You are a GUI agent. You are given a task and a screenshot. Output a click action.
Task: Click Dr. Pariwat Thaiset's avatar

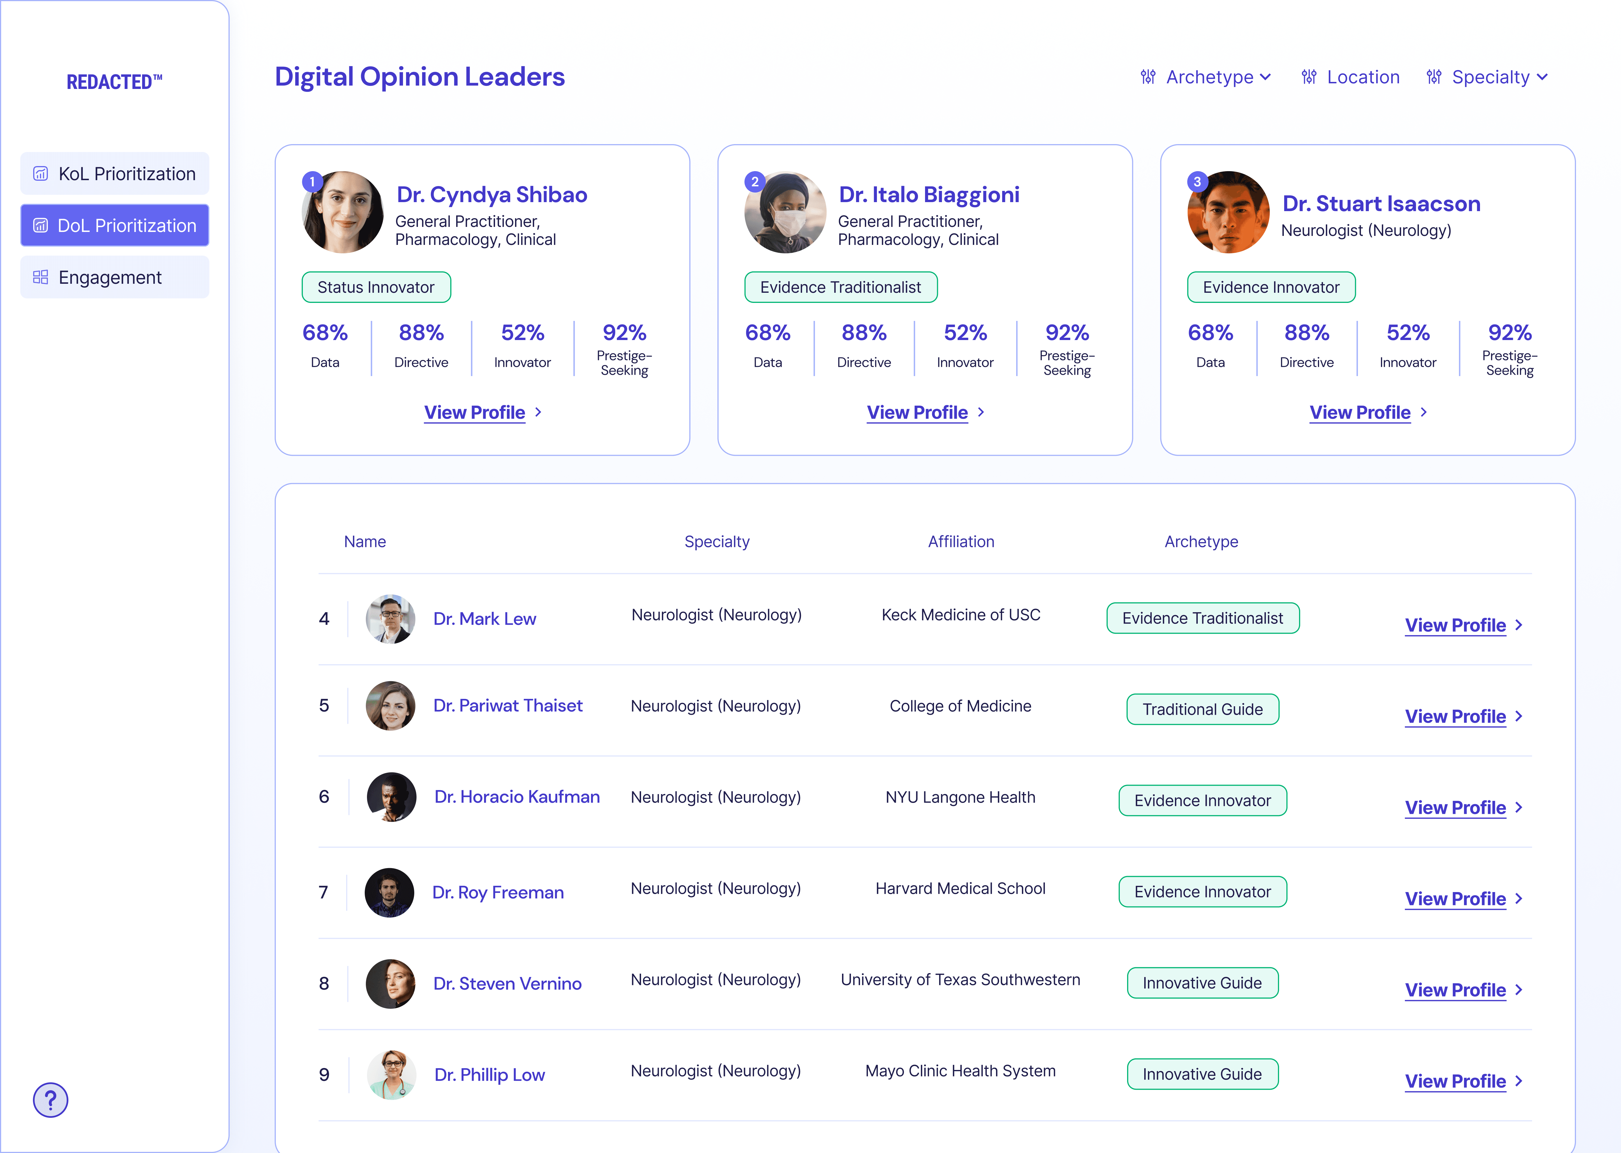(x=390, y=706)
